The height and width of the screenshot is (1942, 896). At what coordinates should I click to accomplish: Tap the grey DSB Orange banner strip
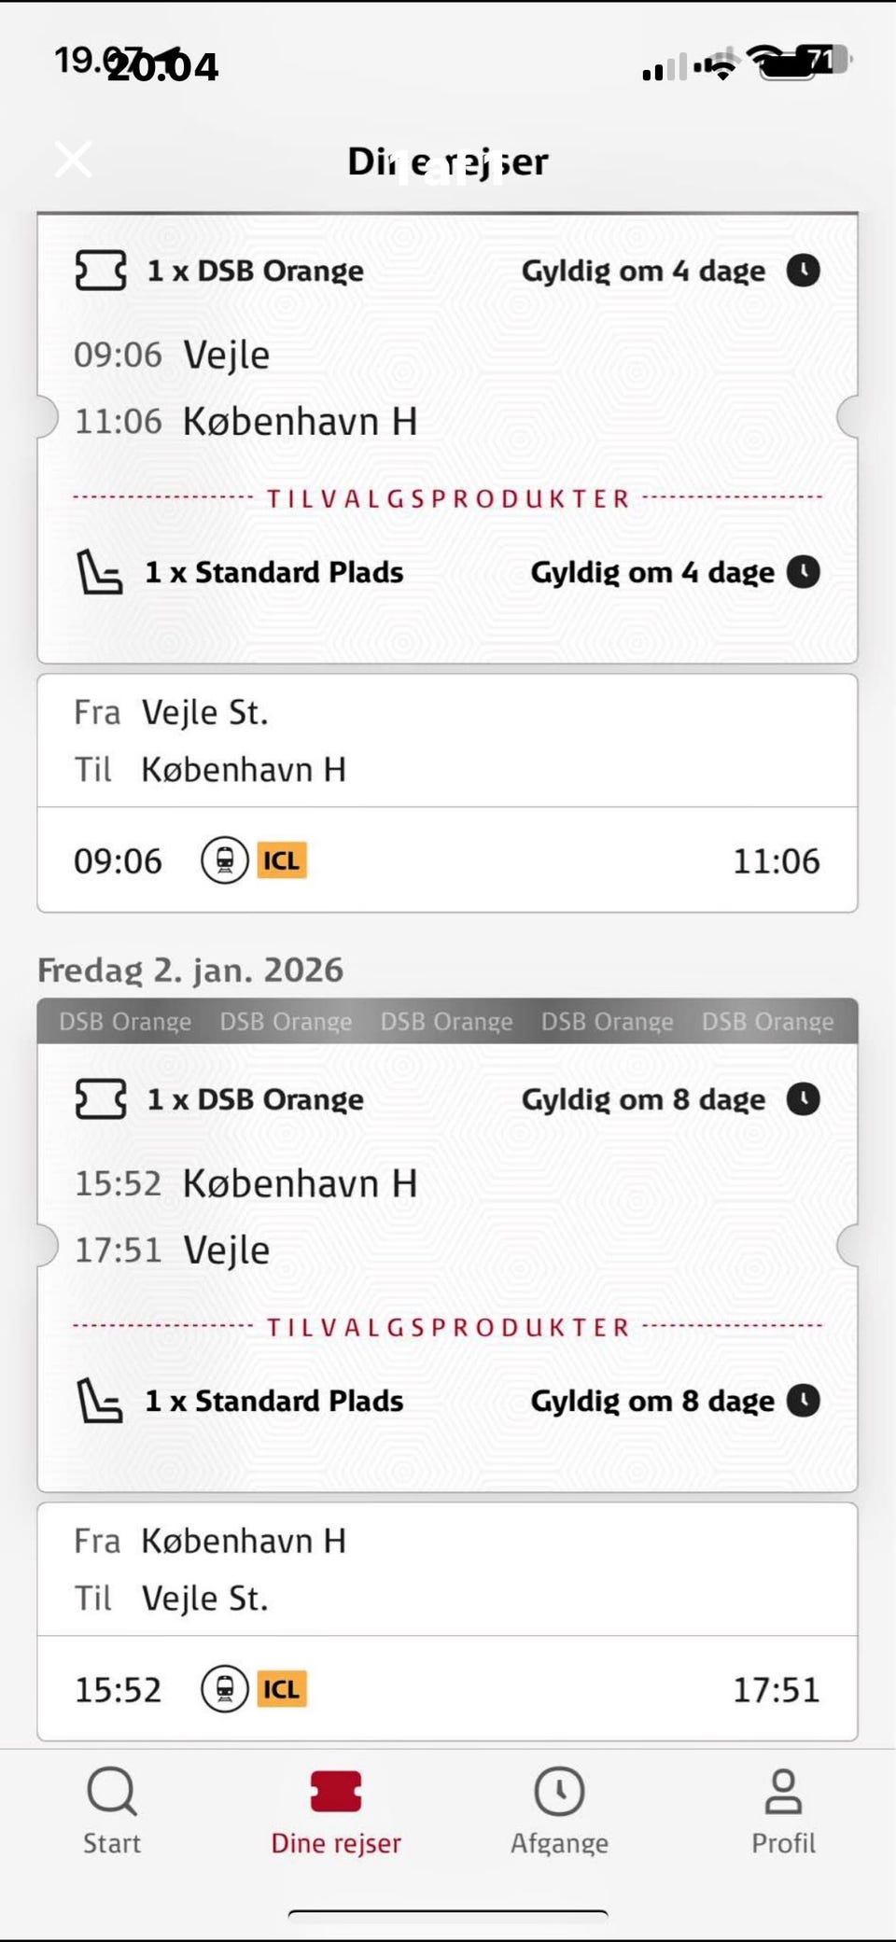(447, 1022)
